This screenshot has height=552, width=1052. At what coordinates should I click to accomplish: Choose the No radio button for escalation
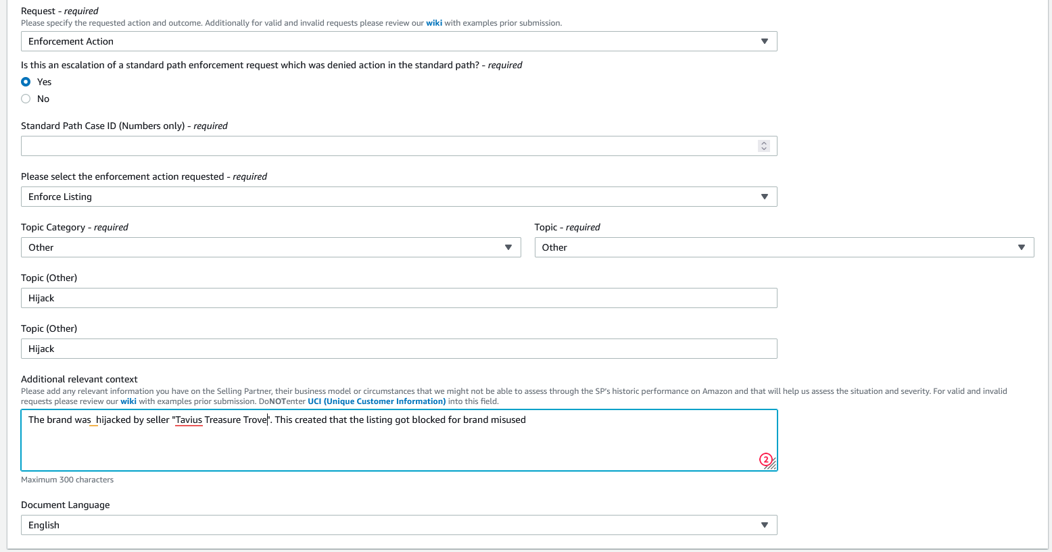(x=26, y=99)
